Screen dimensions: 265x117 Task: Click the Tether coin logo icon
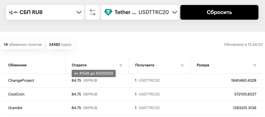[108, 12]
